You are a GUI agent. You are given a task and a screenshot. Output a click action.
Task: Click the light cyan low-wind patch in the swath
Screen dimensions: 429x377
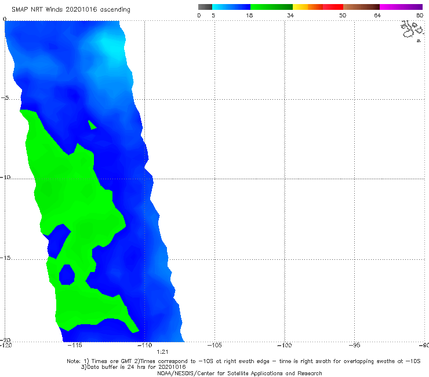tap(111, 46)
